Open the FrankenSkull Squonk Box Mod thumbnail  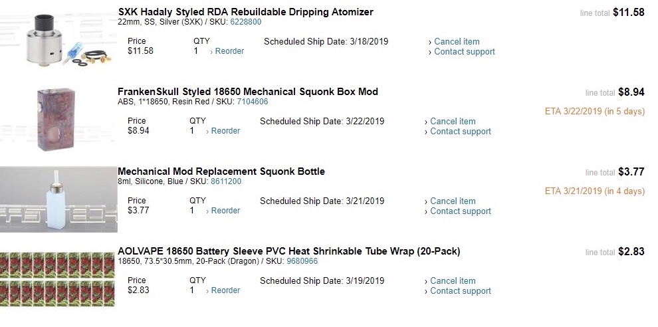click(58, 120)
